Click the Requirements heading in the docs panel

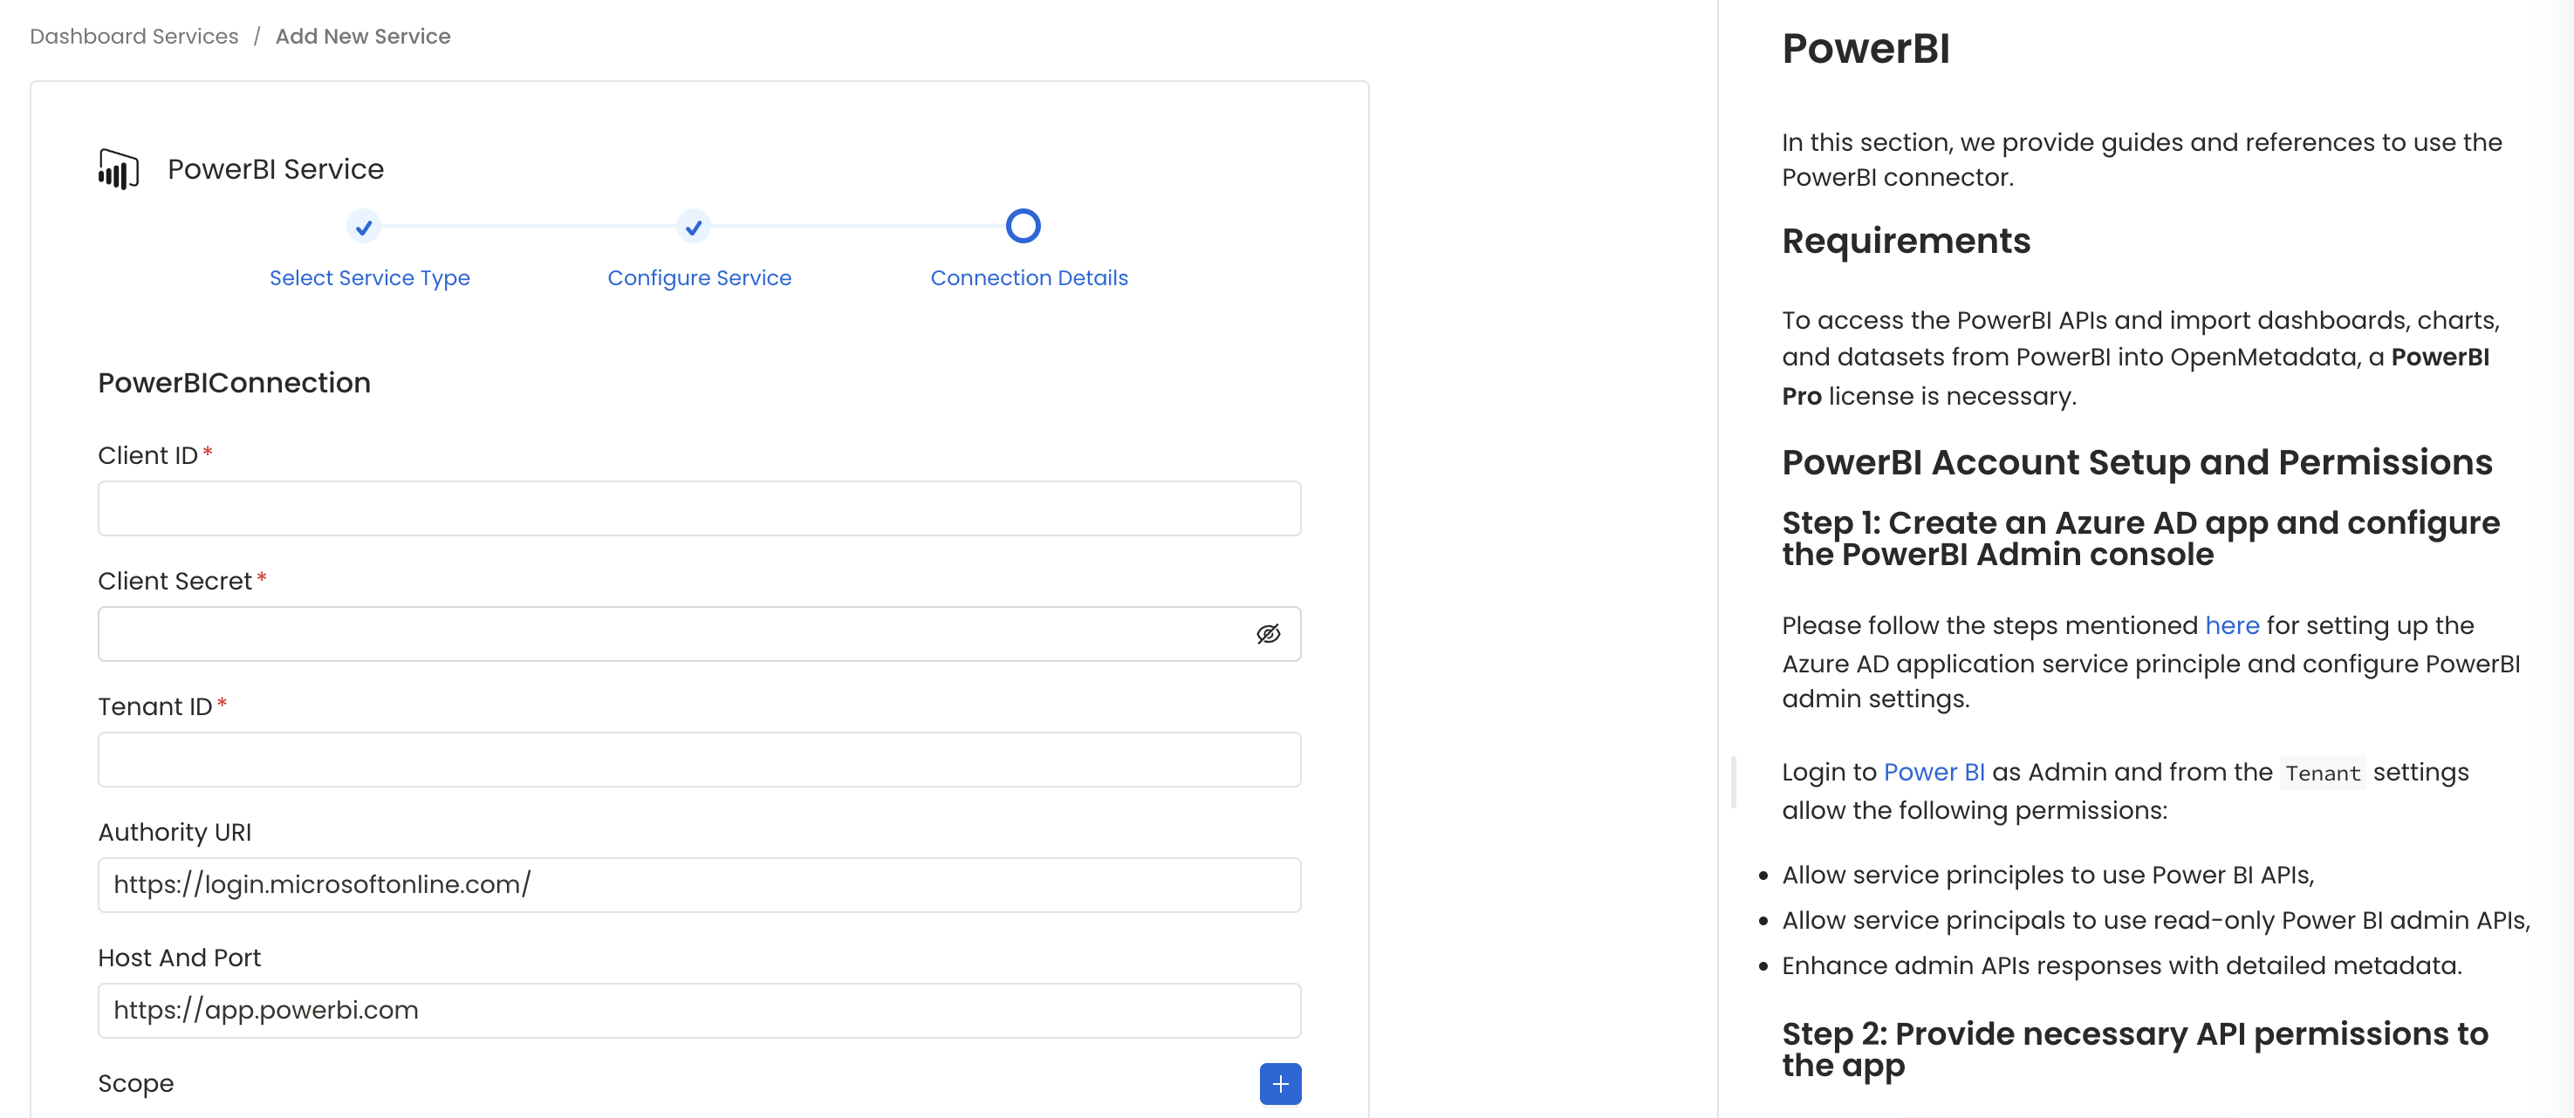coord(1905,241)
